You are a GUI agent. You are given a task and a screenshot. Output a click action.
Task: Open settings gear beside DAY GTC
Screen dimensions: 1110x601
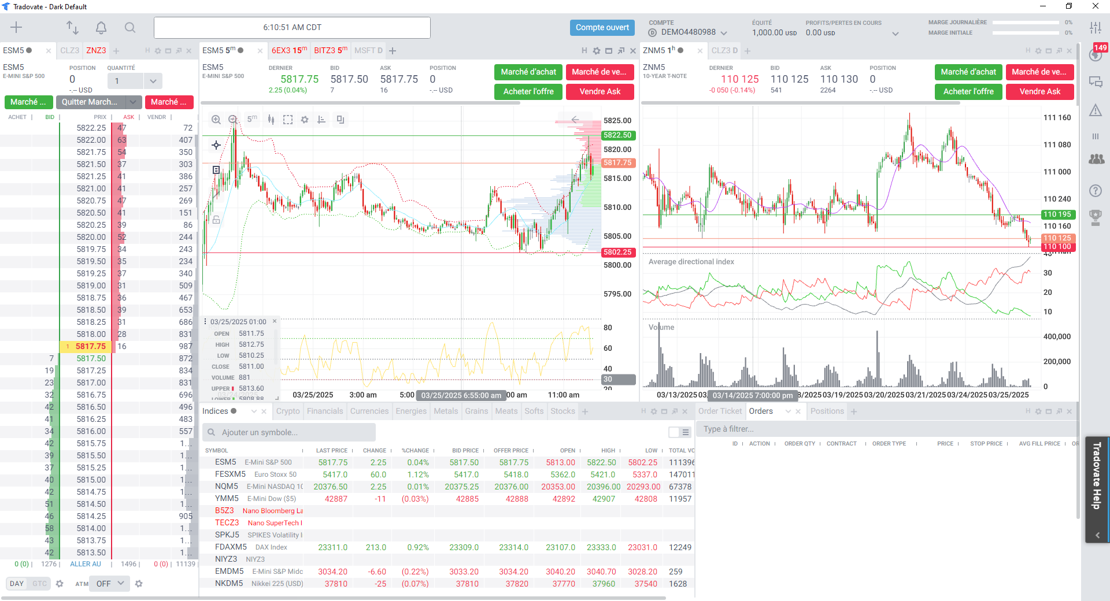(x=60, y=584)
